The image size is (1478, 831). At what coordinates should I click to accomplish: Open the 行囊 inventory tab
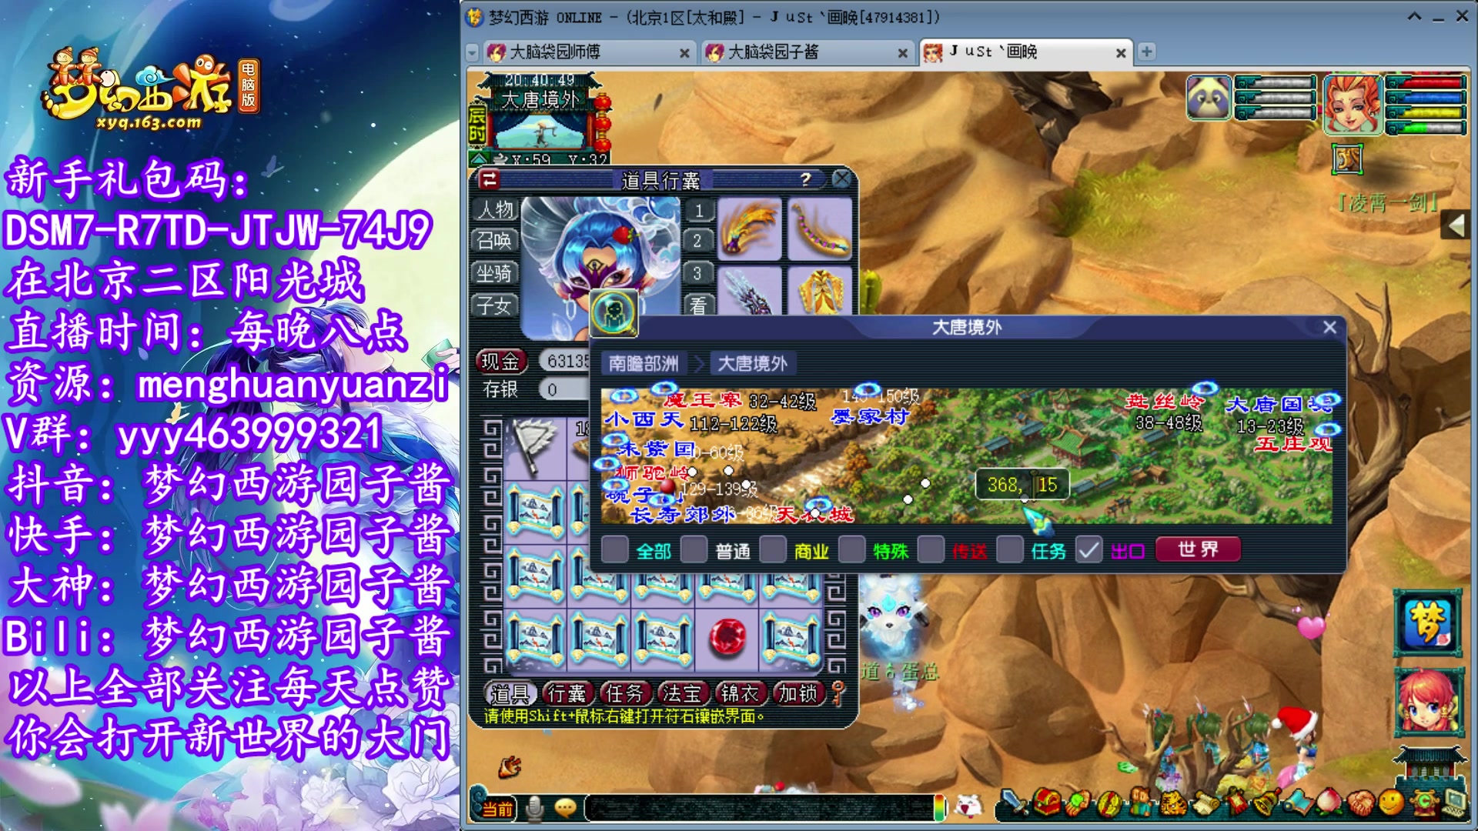(567, 693)
